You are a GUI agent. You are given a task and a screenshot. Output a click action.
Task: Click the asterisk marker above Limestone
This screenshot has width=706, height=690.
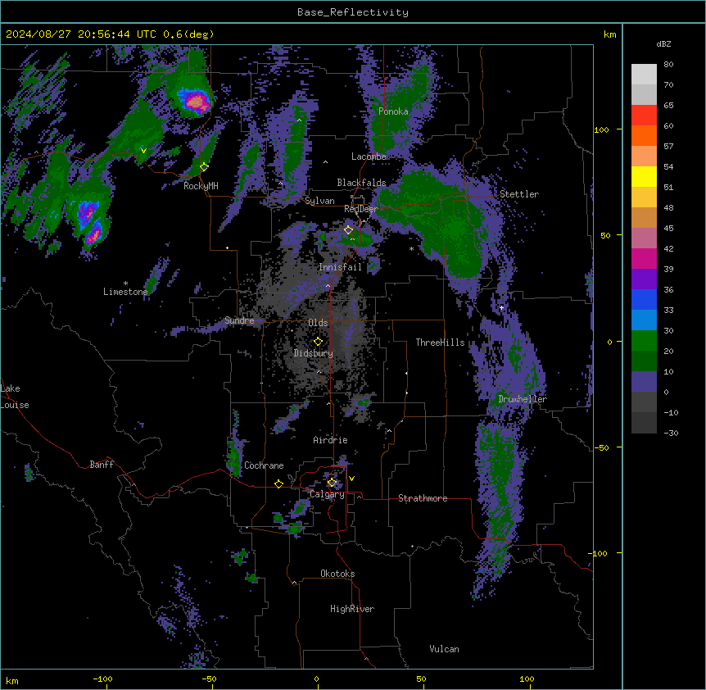pos(125,284)
